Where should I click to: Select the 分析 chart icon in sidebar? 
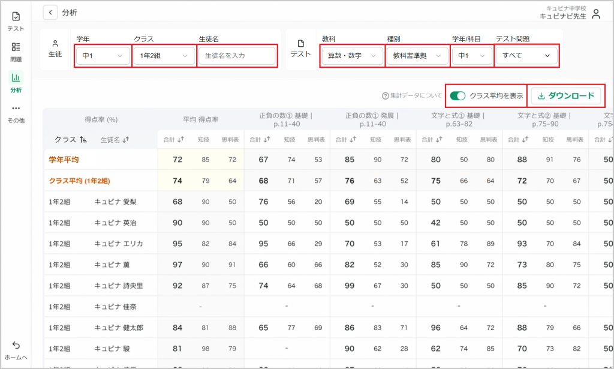click(x=16, y=77)
